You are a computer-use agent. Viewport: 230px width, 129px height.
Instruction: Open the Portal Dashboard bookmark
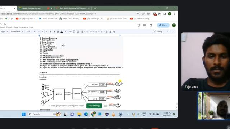[48, 19]
